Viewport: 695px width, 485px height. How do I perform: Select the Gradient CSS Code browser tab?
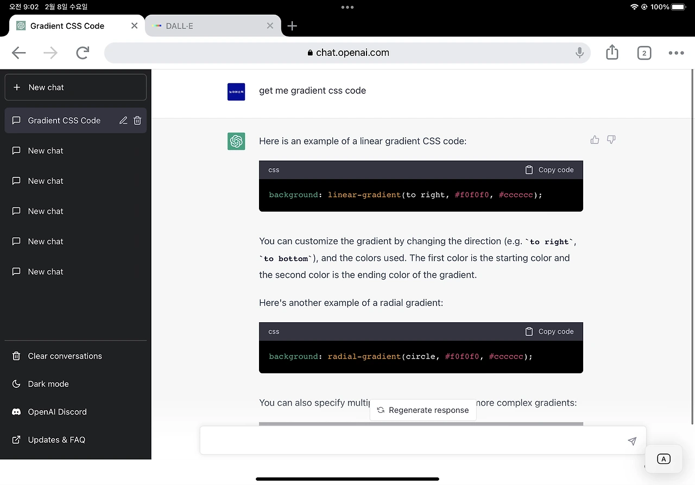(77, 25)
